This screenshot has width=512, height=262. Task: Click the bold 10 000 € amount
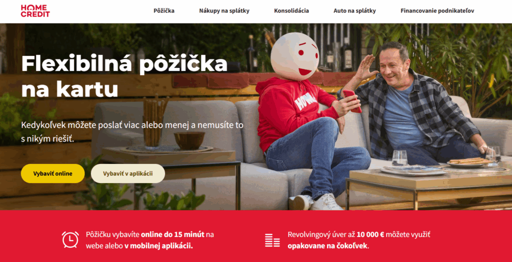(370, 234)
